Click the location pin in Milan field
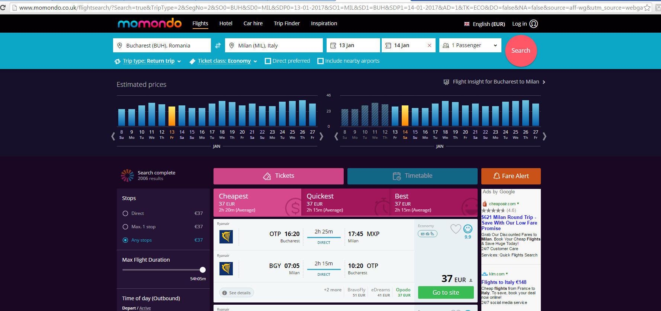The width and height of the screenshot is (661, 311). pos(231,45)
